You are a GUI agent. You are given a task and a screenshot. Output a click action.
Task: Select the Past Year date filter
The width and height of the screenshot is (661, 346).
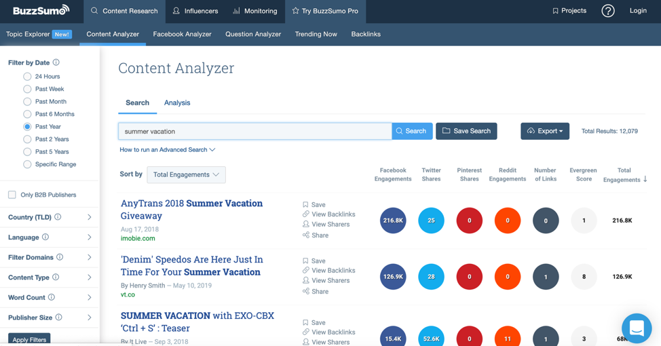pos(27,126)
